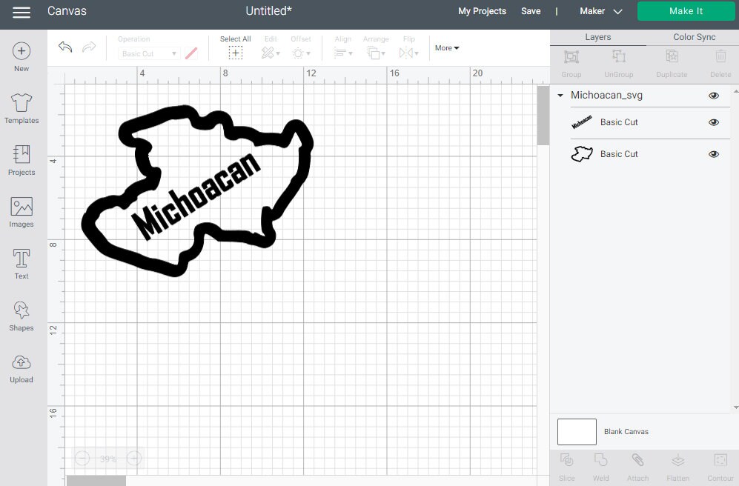This screenshot has height=486, width=739.
Task: Click the Undo arrow icon
Action: click(x=64, y=47)
